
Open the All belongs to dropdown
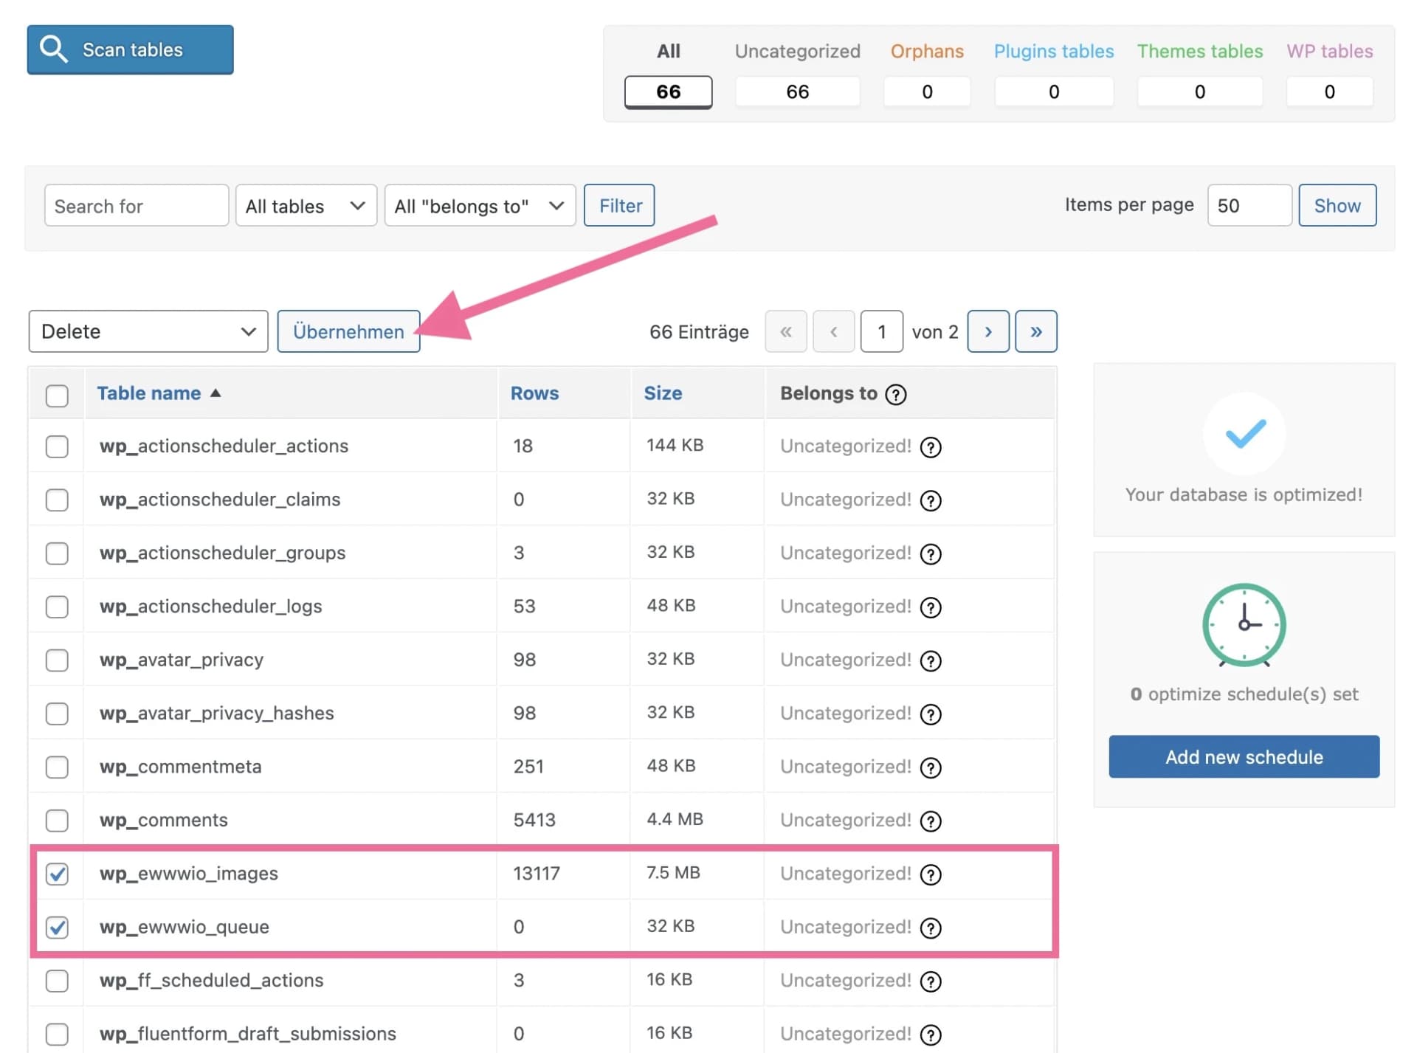[x=479, y=205]
